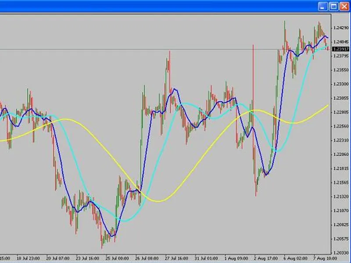Screen dimensions: 351x263
Task: Click the 1.23300 price label
Action: [341, 84]
